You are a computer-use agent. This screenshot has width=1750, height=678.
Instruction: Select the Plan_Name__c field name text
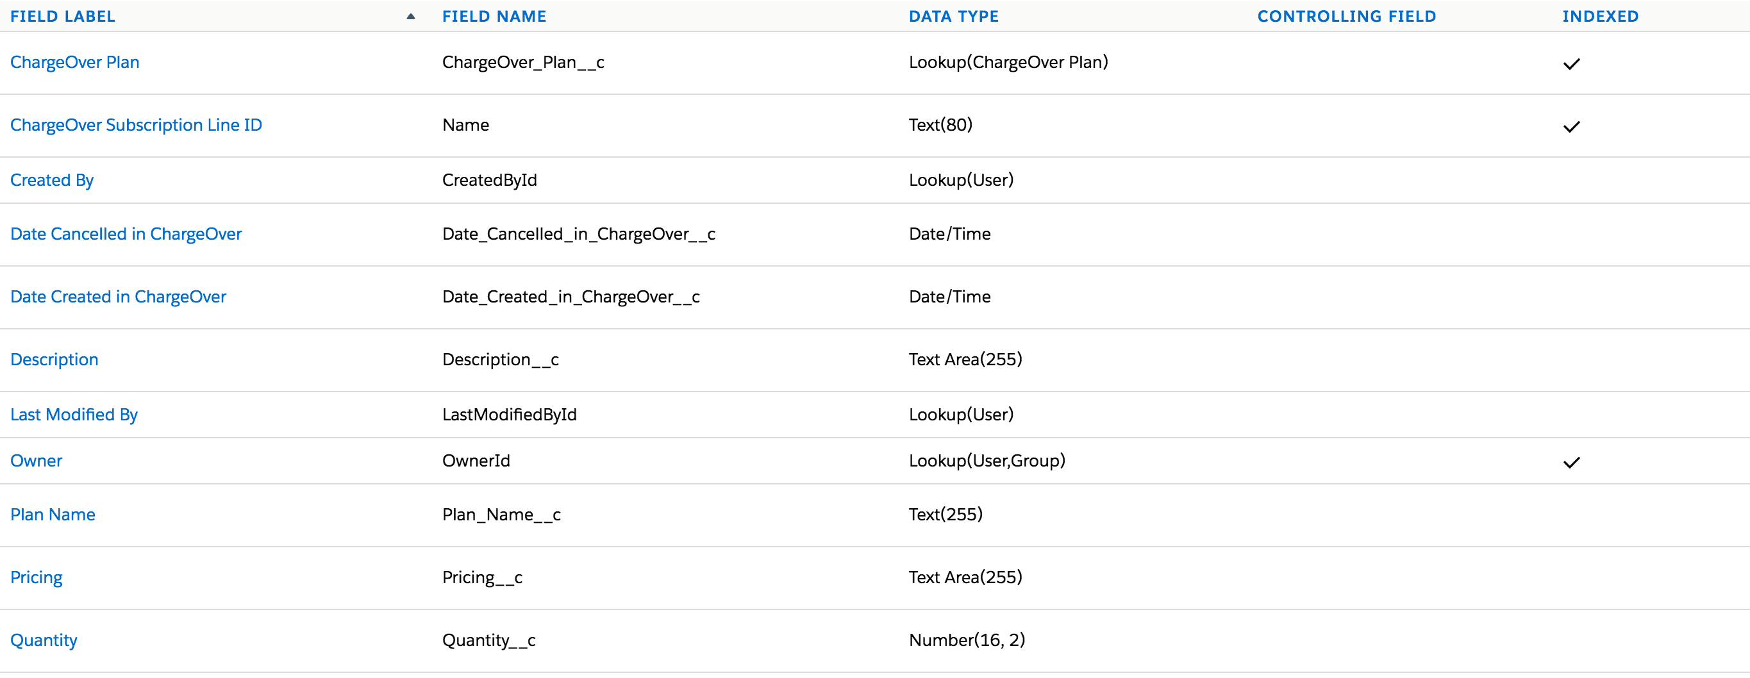click(501, 515)
